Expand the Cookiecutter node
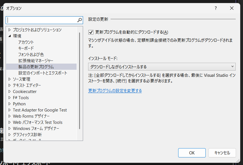The height and width of the screenshot is (165, 243). tap(10, 92)
